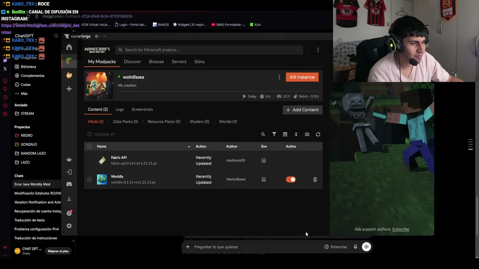This screenshot has height=269, width=479.
Task: Open ChatGPT sidebar search icon
Action: point(56,36)
